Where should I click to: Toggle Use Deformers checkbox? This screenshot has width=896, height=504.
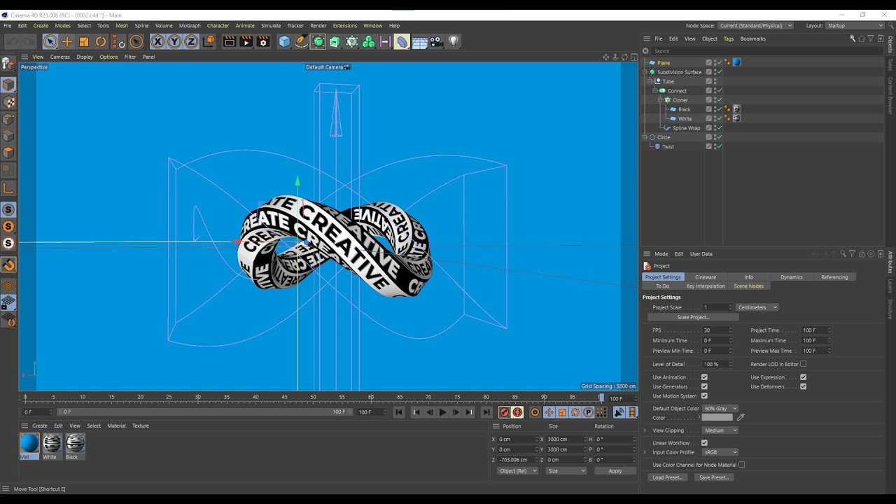click(803, 386)
